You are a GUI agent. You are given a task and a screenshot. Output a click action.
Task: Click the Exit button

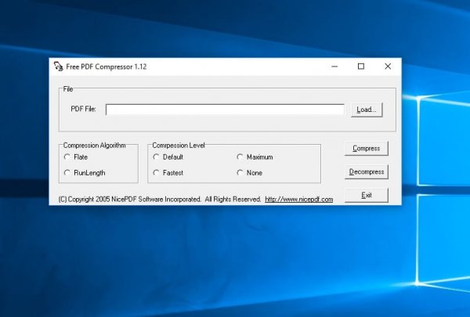click(367, 195)
